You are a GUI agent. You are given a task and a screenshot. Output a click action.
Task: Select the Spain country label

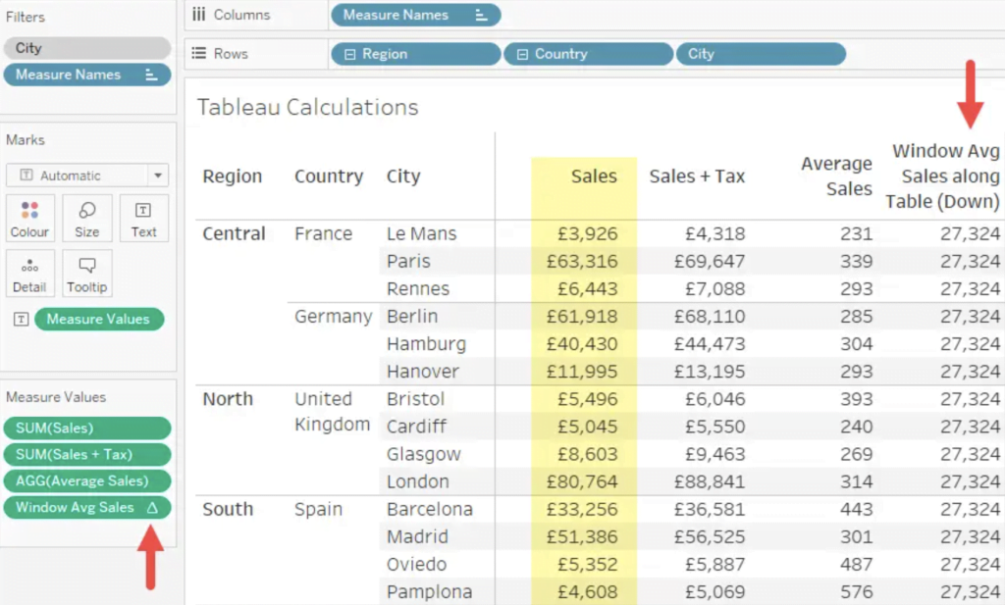pyautogui.click(x=318, y=509)
